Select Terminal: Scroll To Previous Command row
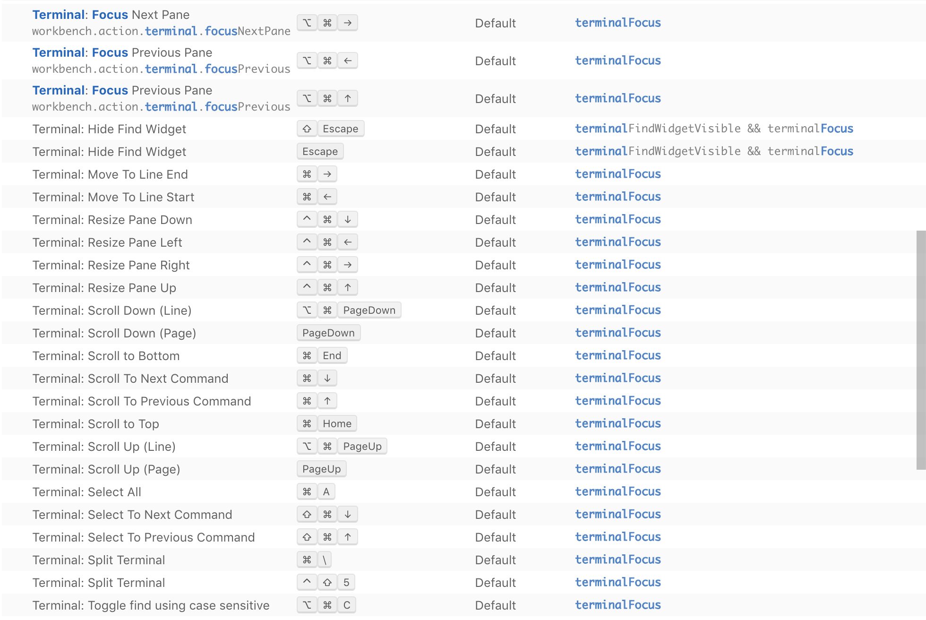The width and height of the screenshot is (926, 620). [142, 401]
